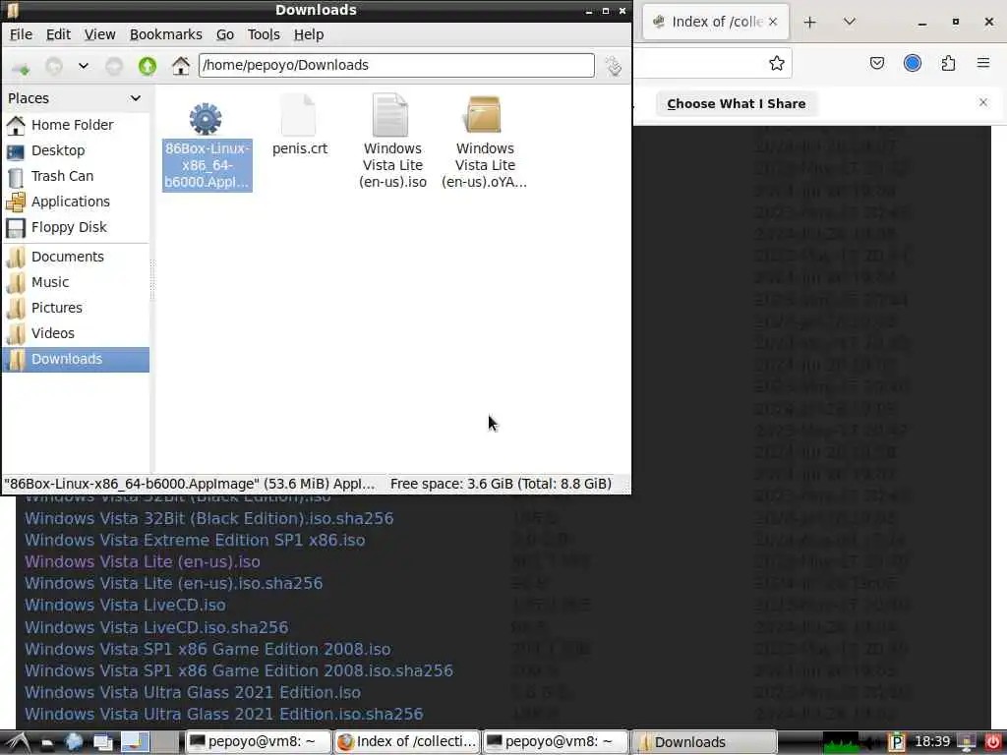Open Windows Vista Lite (en-us).iso.sha256 link
Viewport: 1007px width, 755px height.
(173, 583)
